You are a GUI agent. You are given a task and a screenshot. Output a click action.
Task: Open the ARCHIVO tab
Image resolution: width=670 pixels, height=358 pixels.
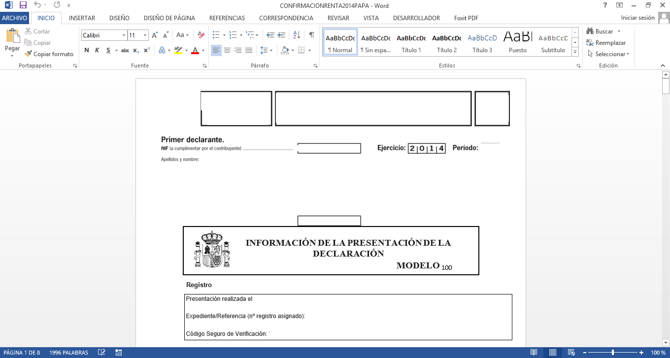[x=14, y=18]
